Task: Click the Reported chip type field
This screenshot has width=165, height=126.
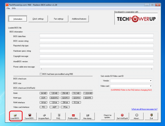Action: tap(96, 45)
